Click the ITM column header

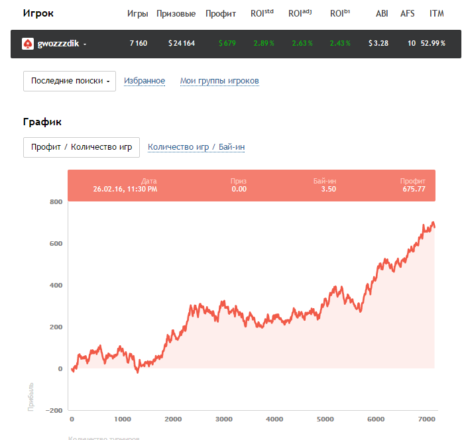click(x=436, y=13)
